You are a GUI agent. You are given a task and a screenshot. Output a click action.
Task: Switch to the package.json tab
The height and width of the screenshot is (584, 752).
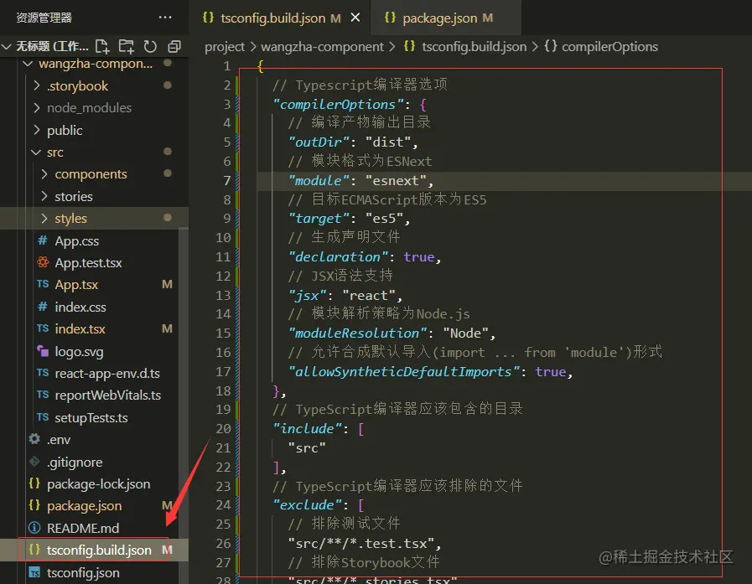coord(446,18)
